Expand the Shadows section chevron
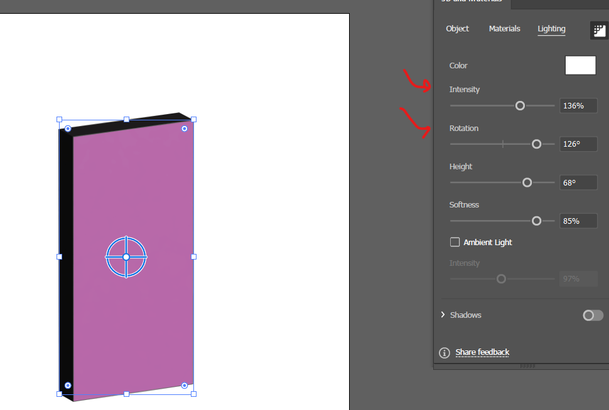Screen dimensions: 609x410 pyautogui.click(x=443, y=315)
